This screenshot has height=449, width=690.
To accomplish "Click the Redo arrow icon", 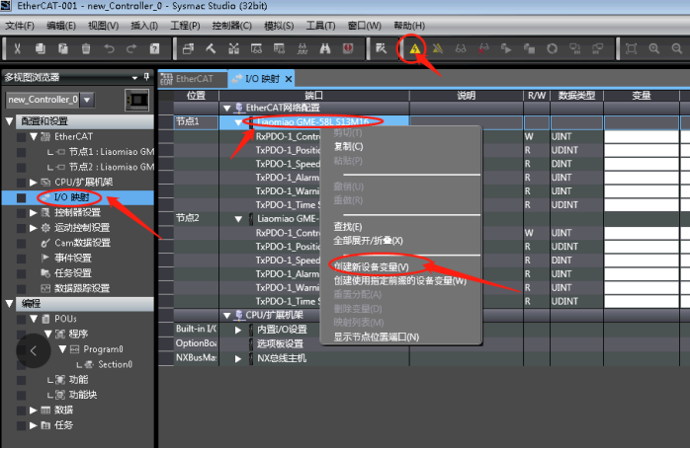I will pos(131,48).
